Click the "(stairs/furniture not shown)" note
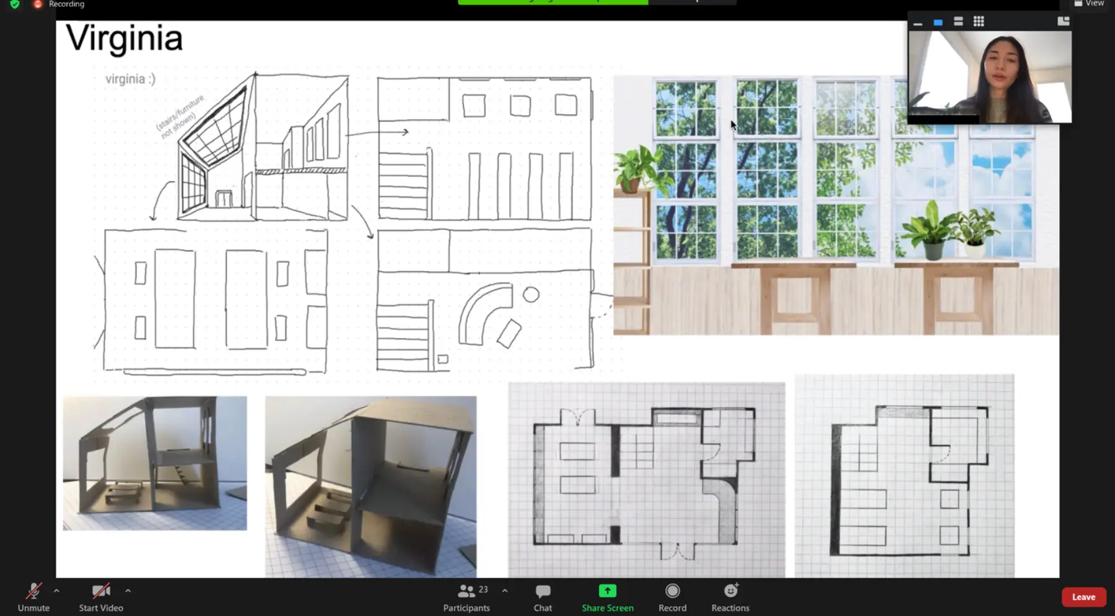The image size is (1115, 616). click(179, 116)
